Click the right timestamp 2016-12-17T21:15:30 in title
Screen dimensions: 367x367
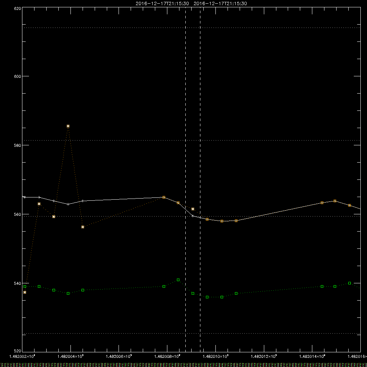[x=220, y=4]
